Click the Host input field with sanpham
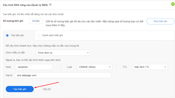The height and width of the screenshot is (98, 175). point(34,67)
